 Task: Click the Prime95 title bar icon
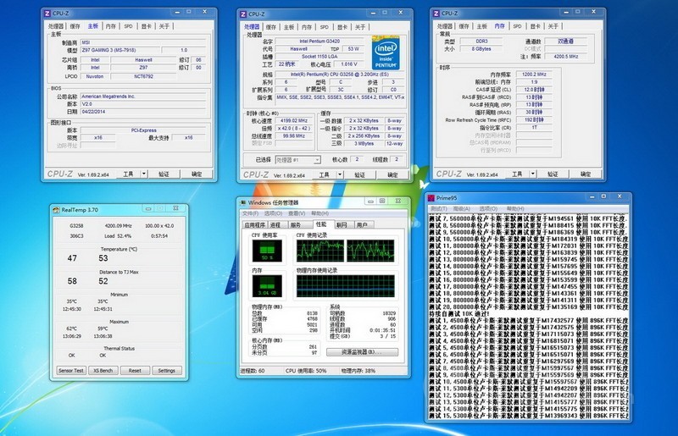(431, 198)
